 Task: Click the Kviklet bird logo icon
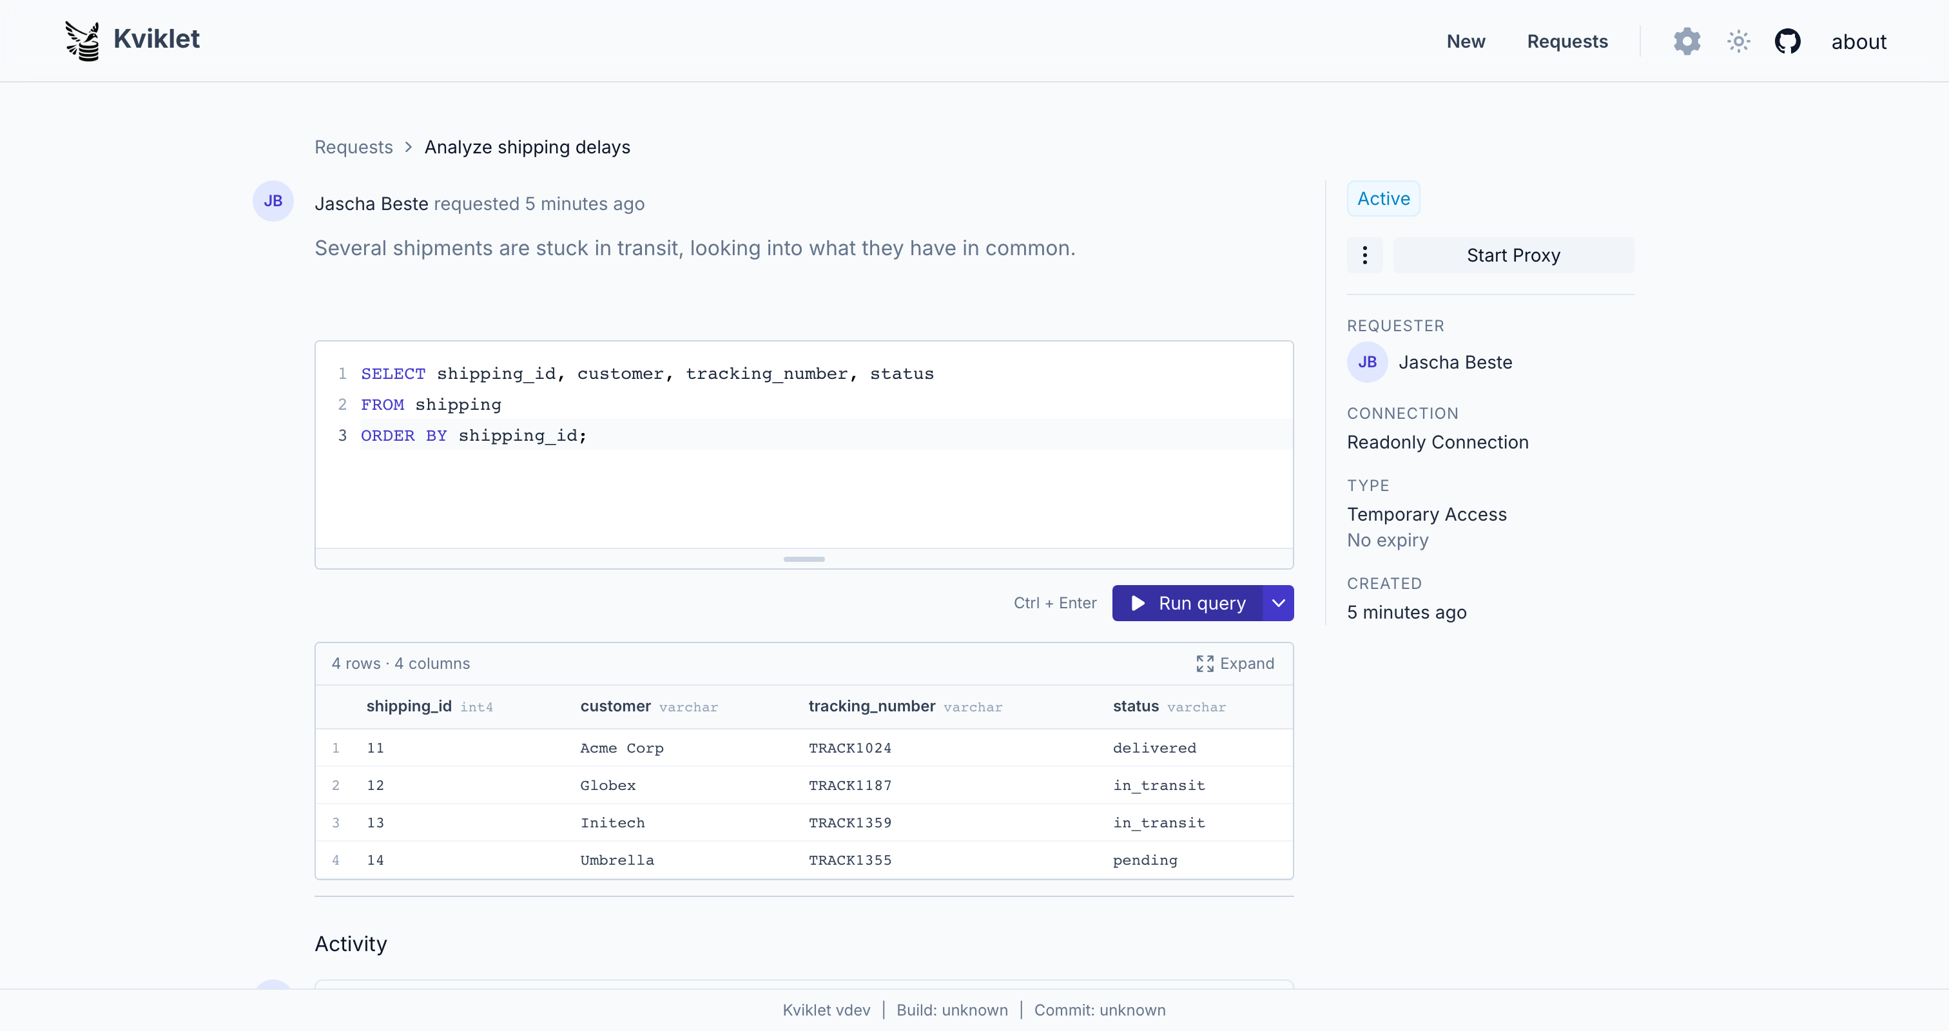pyautogui.click(x=82, y=41)
